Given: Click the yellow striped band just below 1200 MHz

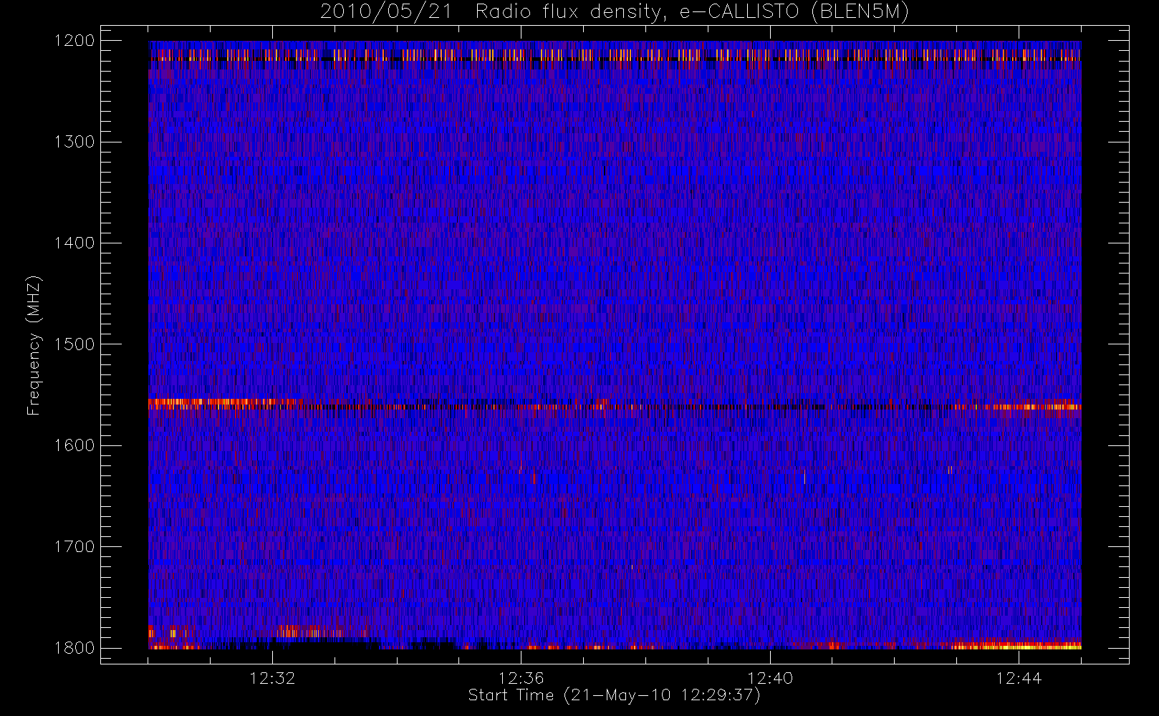Looking at the screenshot, I should coord(615,55).
